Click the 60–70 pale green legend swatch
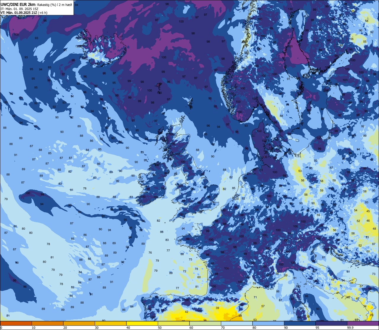The image size is (379, 330). click(x=205, y=323)
